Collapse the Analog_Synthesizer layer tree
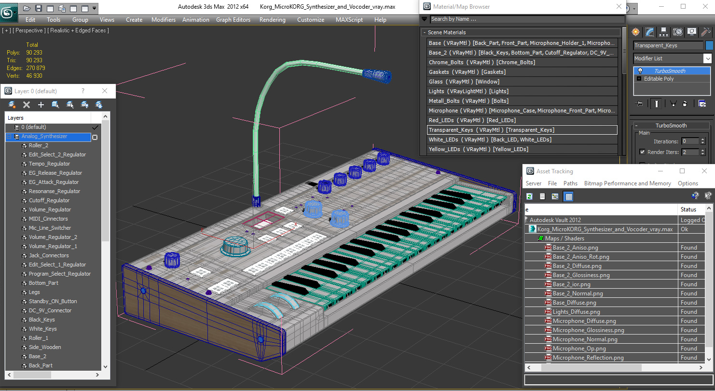 click(9, 137)
